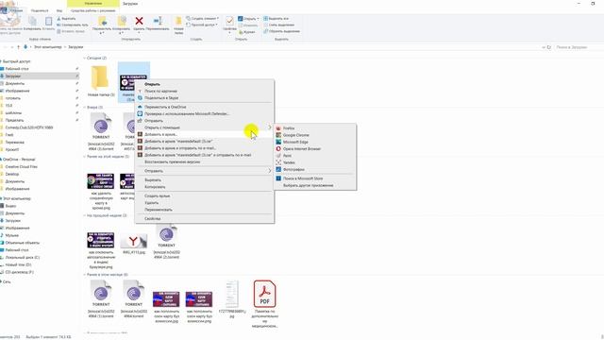Open Создать элемент dropdown in ribbon
The image size is (604, 340).
click(202, 18)
